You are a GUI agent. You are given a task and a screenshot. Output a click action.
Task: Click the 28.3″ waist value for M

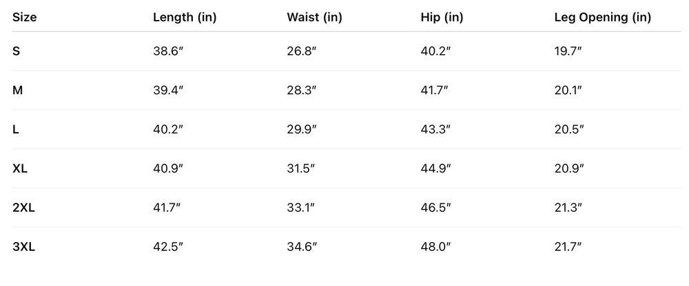click(302, 90)
